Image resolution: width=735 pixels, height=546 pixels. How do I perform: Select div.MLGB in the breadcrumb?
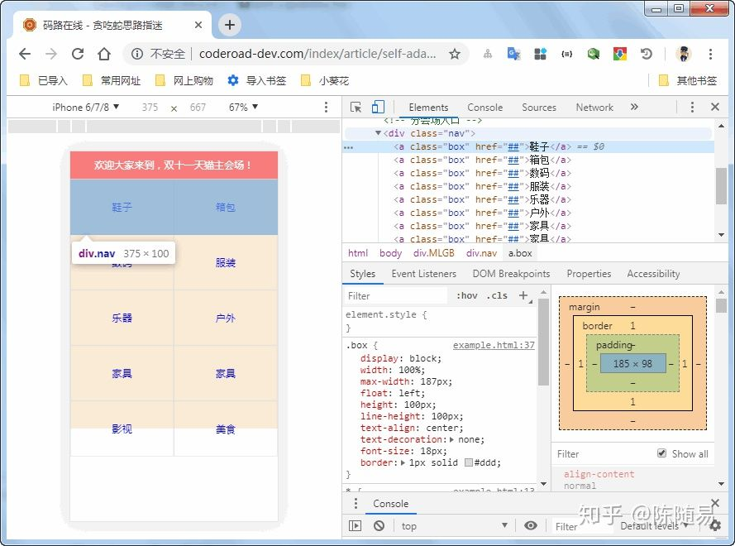click(x=434, y=253)
